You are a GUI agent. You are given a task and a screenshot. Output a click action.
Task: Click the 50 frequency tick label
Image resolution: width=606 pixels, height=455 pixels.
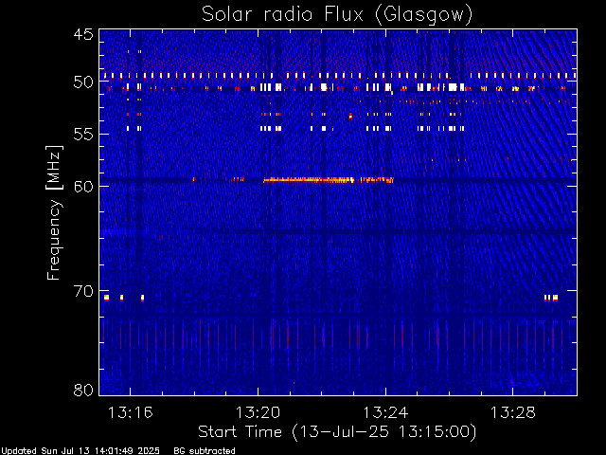click(83, 82)
